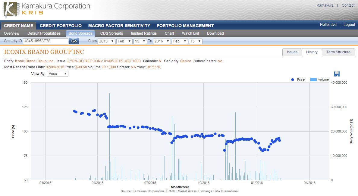The height and width of the screenshot is (196, 358).
Task: Open the MACRO FACTOR SENSITIVITY tab
Action: (119, 26)
